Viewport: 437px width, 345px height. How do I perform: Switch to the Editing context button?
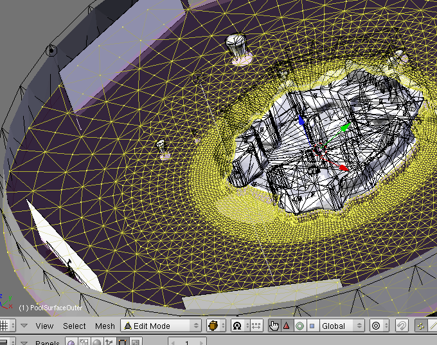click(x=122, y=342)
